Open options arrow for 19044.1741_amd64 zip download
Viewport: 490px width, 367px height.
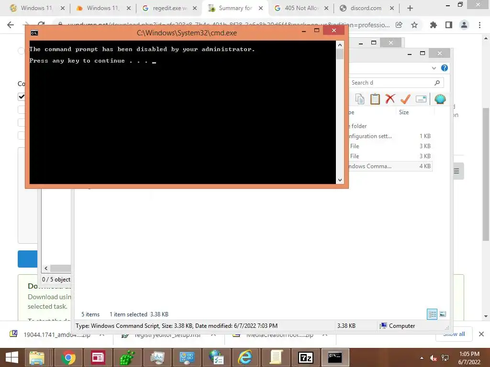[102, 335]
